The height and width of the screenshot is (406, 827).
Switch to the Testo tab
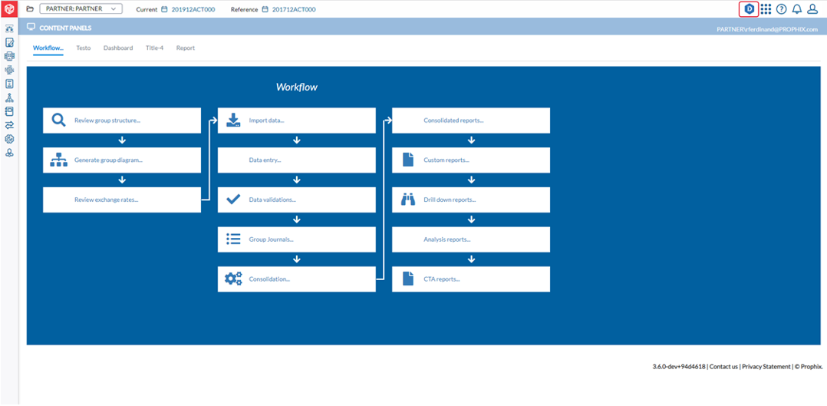(x=84, y=48)
